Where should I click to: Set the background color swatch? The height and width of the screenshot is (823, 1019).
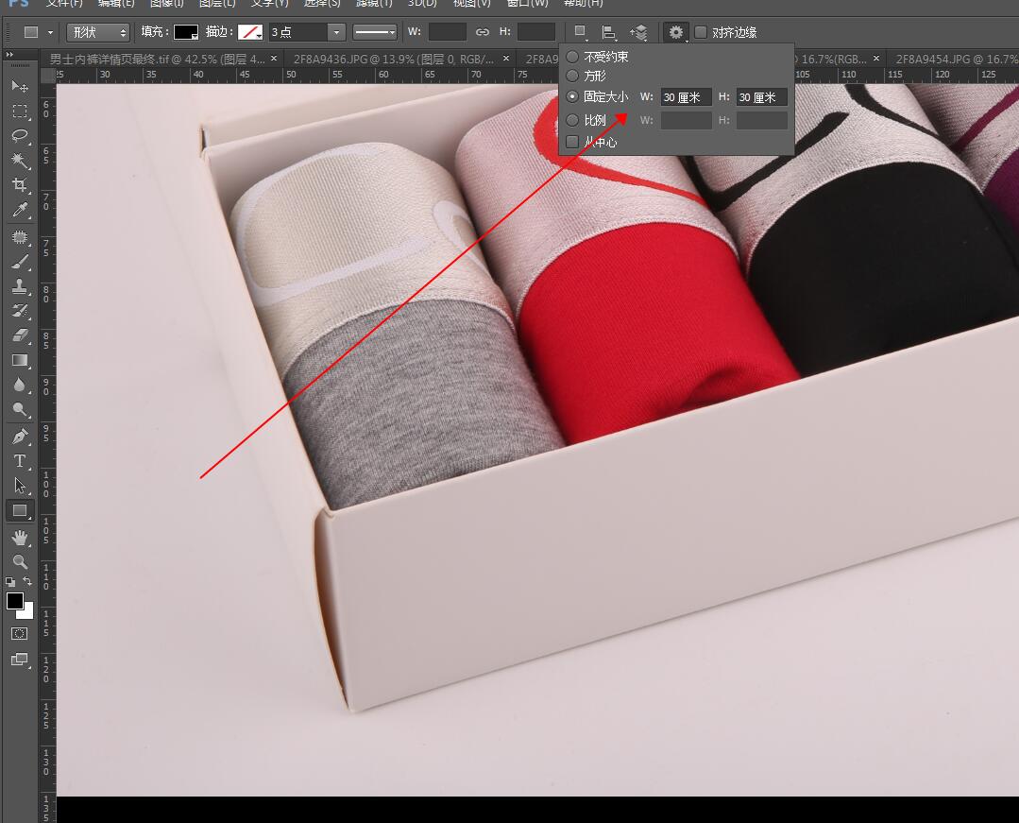click(27, 612)
